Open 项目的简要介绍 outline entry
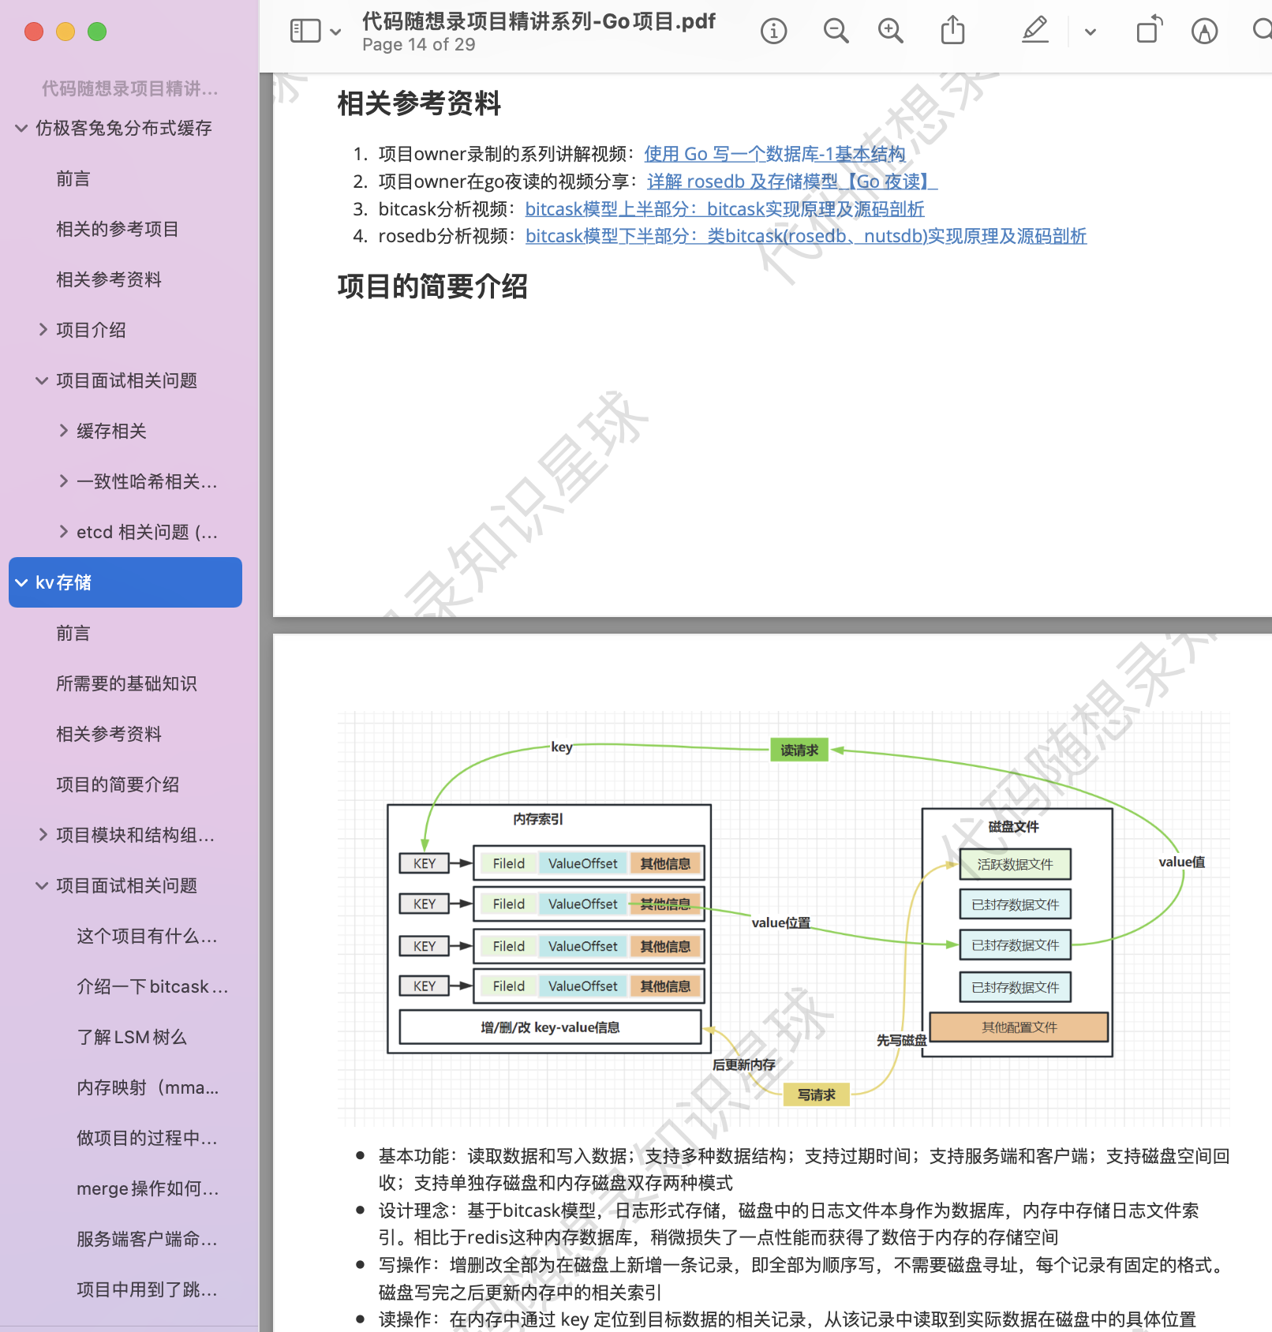1272x1332 pixels. (x=118, y=784)
